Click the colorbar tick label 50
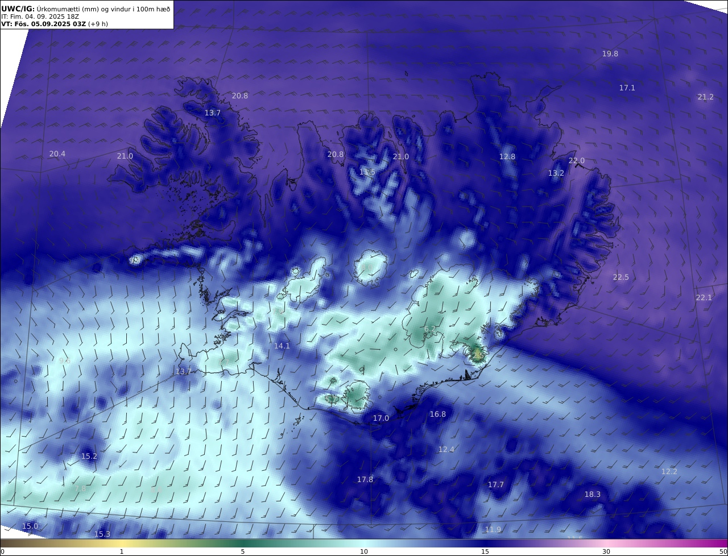The image size is (728, 556). (723, 551)
